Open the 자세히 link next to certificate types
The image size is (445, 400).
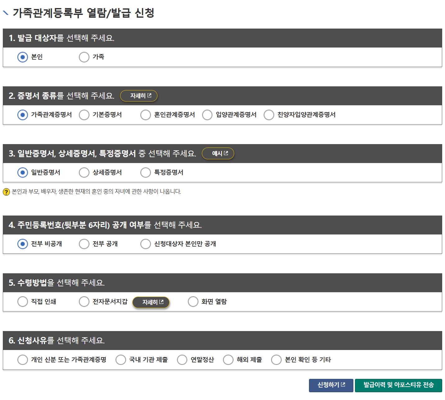[138, 96]
